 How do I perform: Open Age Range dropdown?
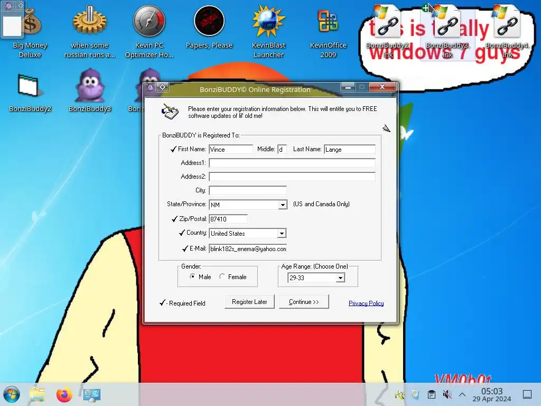click(x=340, y=278)
